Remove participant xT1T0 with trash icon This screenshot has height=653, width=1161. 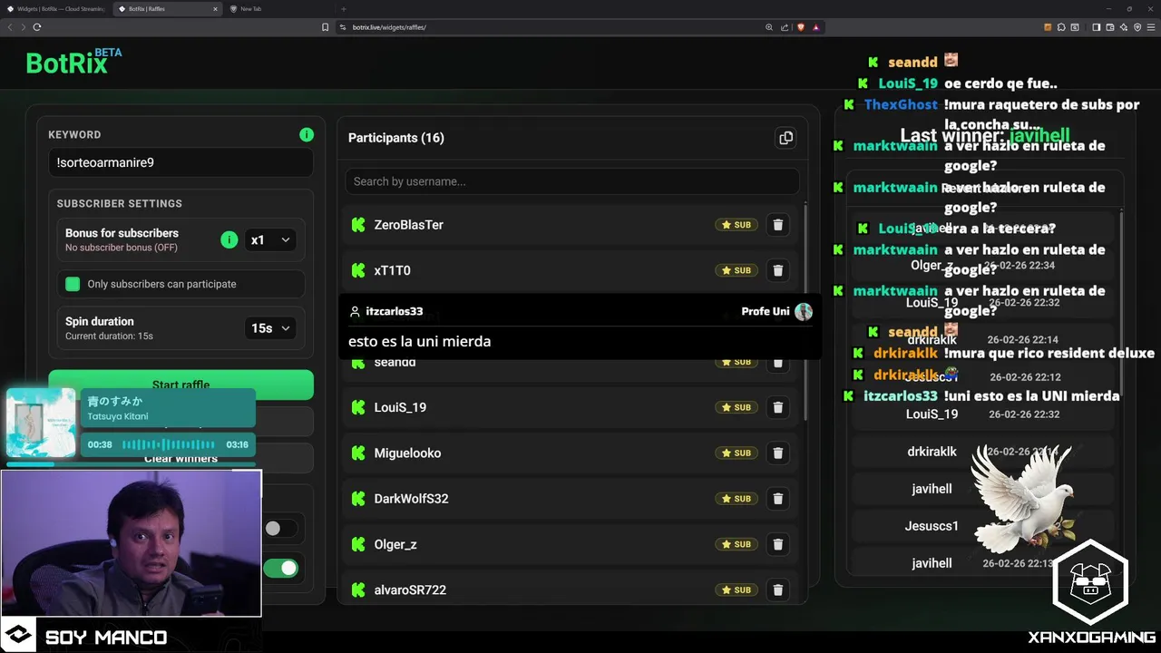(x=777, y=270)
